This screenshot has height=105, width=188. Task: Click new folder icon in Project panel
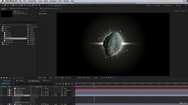click(4, 78)
